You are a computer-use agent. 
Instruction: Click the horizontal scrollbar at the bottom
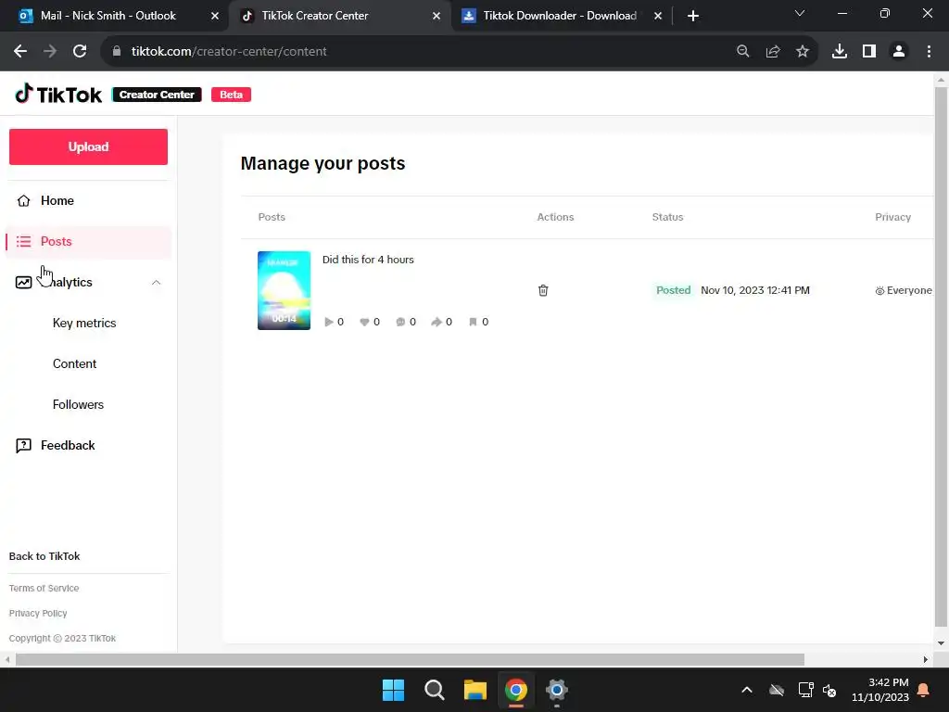click(x=410, y=659)
